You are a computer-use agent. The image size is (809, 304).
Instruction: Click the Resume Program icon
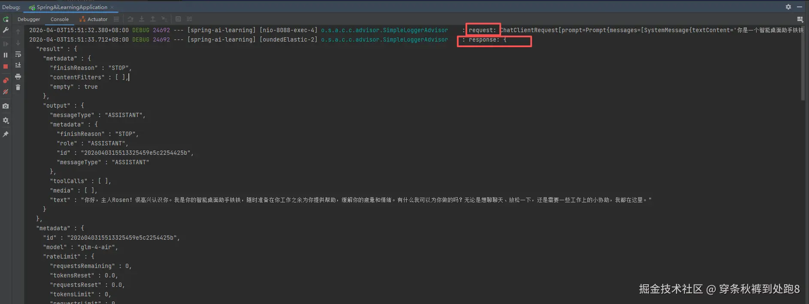[x=6, y=44]
